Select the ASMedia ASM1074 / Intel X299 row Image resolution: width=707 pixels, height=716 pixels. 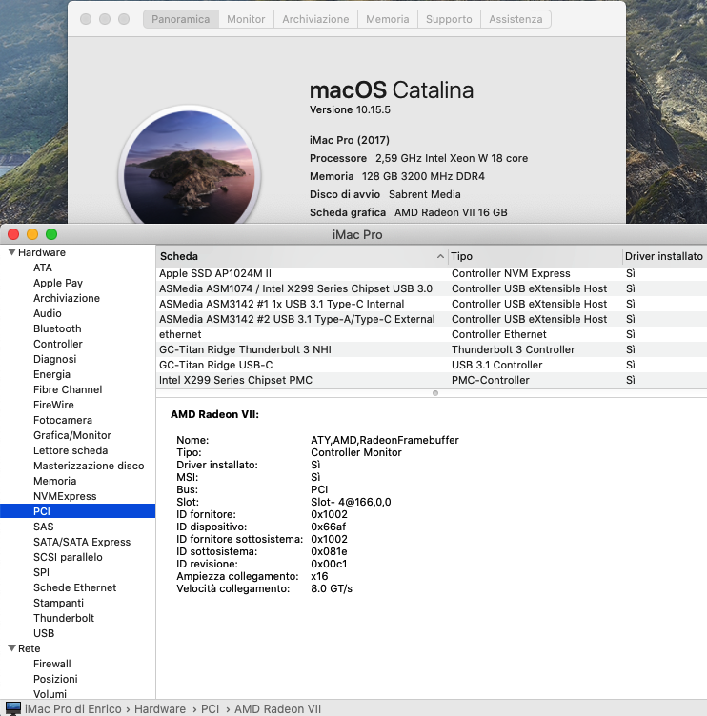tap(432, 288)
